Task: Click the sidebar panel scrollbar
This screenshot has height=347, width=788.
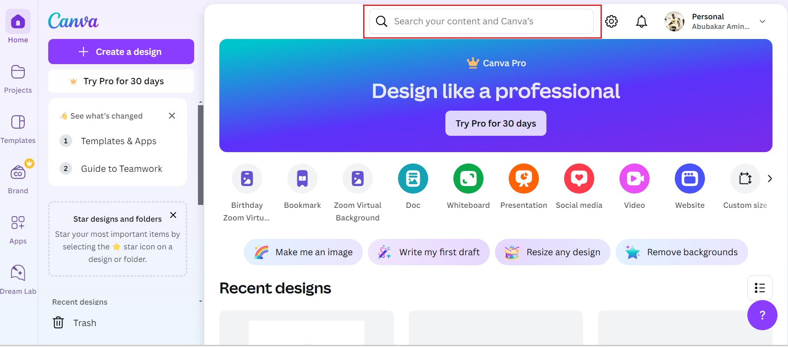Action: tap(200, 155)
